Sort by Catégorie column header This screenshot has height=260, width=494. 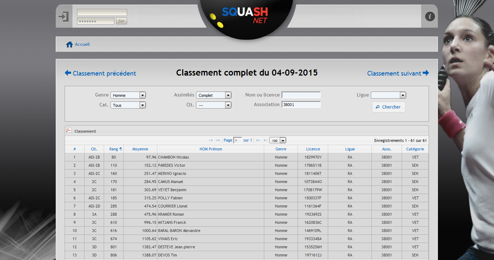(415, 149)
